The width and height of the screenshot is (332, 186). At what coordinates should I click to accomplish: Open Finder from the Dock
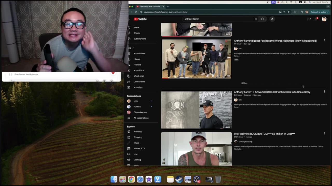point(114,179)
